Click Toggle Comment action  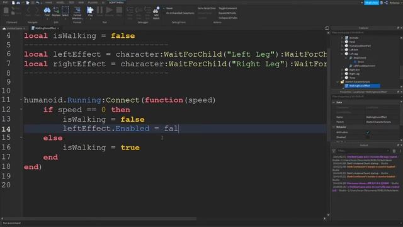click(x=228, y=8)
